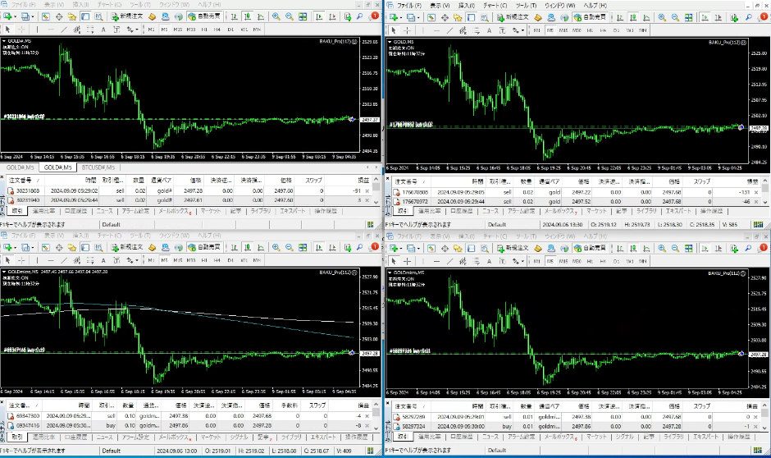Image resolution: width=771 pixels, height=458 pixels.
Task: Toggle 自動売買 AutoTrading in bottom-left window
Action: [206, 247]
